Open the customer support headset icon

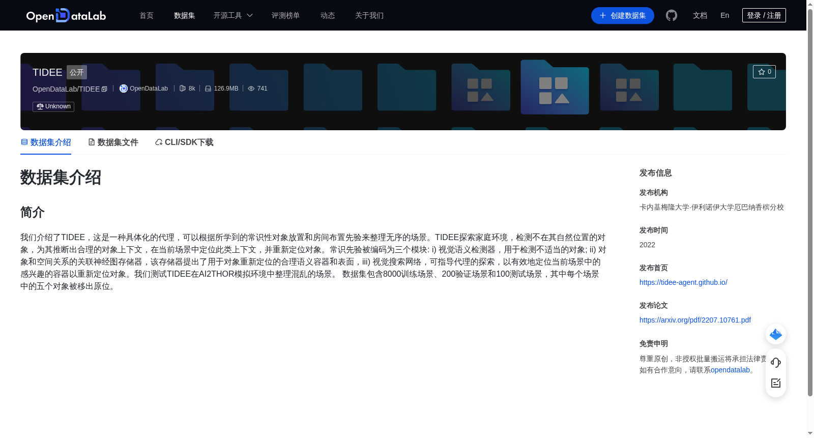pyautogui.click(x=776, y=362)
